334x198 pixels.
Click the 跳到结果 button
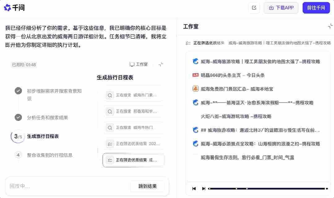[148, 186]
